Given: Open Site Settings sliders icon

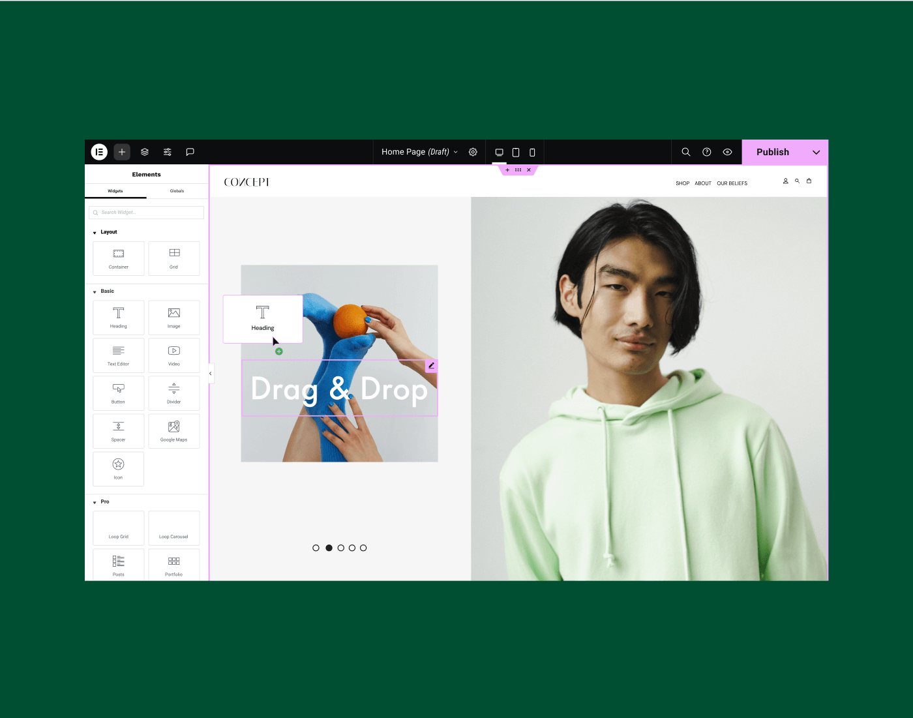Looking at the screenshot, I should 168,152.
